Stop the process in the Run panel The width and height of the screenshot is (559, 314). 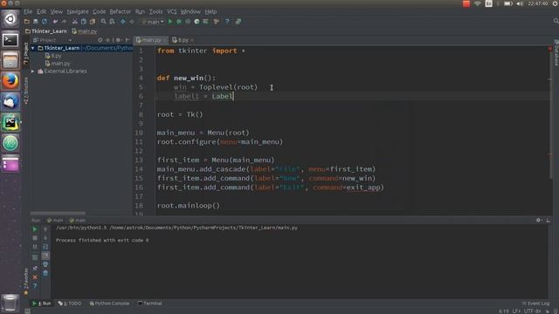point(35,238)
